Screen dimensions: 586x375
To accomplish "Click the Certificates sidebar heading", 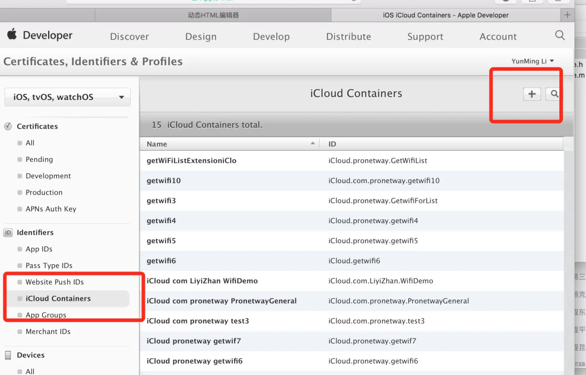I will coord(37,126).
